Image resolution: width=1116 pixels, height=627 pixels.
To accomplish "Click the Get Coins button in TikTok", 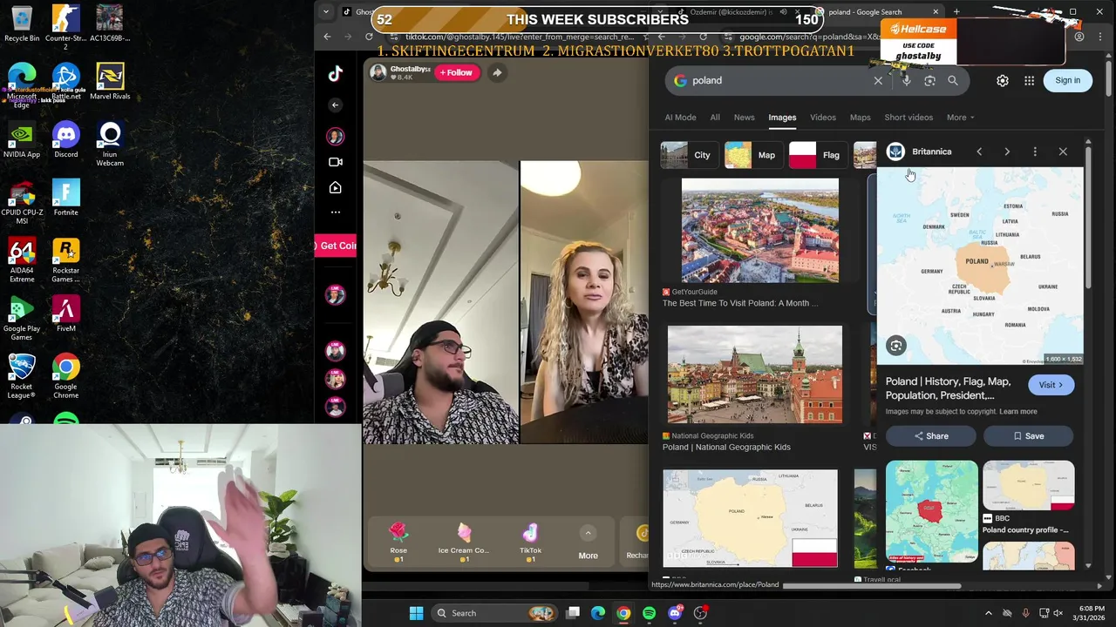I will click(337, 246).
